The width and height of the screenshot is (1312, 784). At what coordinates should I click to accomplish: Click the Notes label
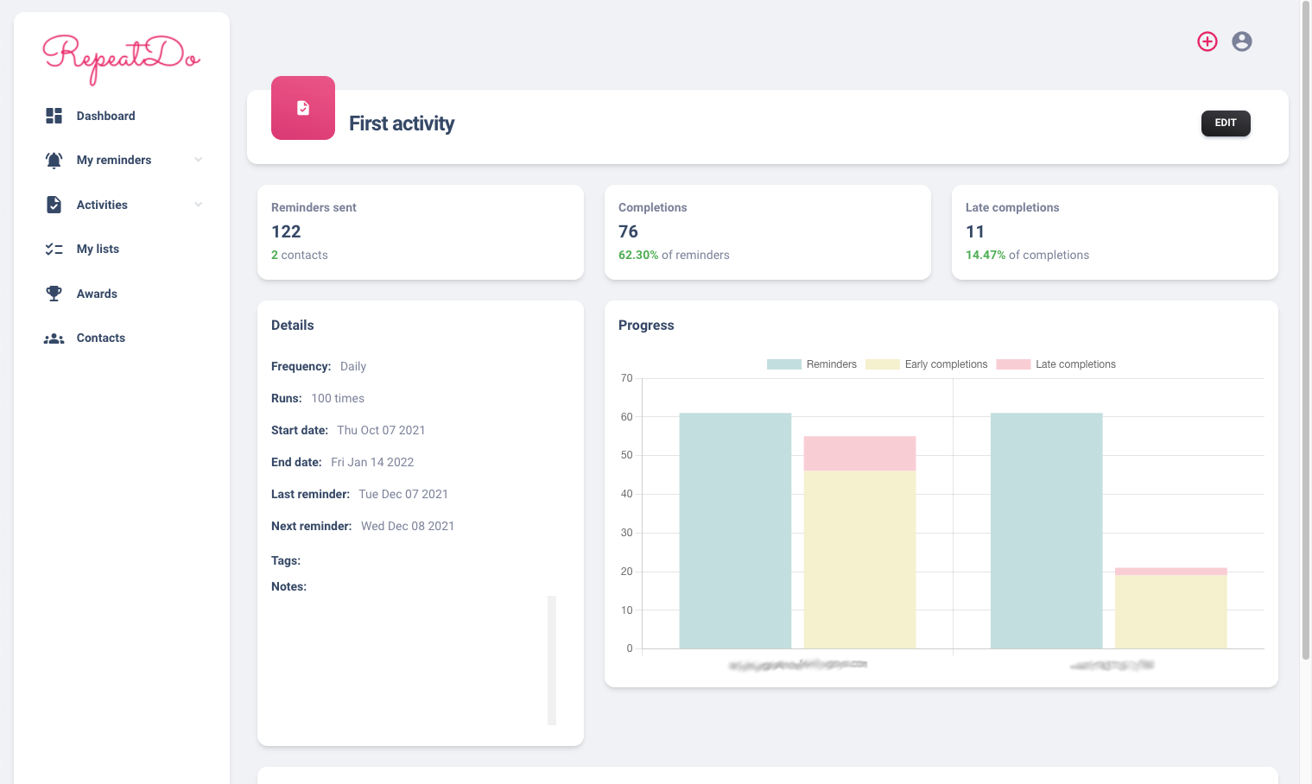(288, 586)
